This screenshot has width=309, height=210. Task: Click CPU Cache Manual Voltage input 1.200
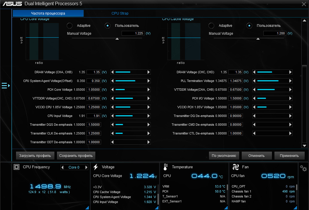coord(275,34)
